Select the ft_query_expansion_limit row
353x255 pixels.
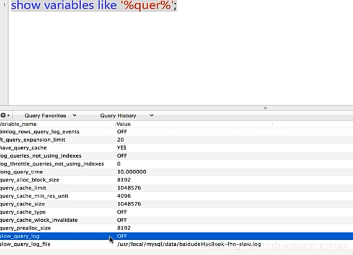coord(176,140)
